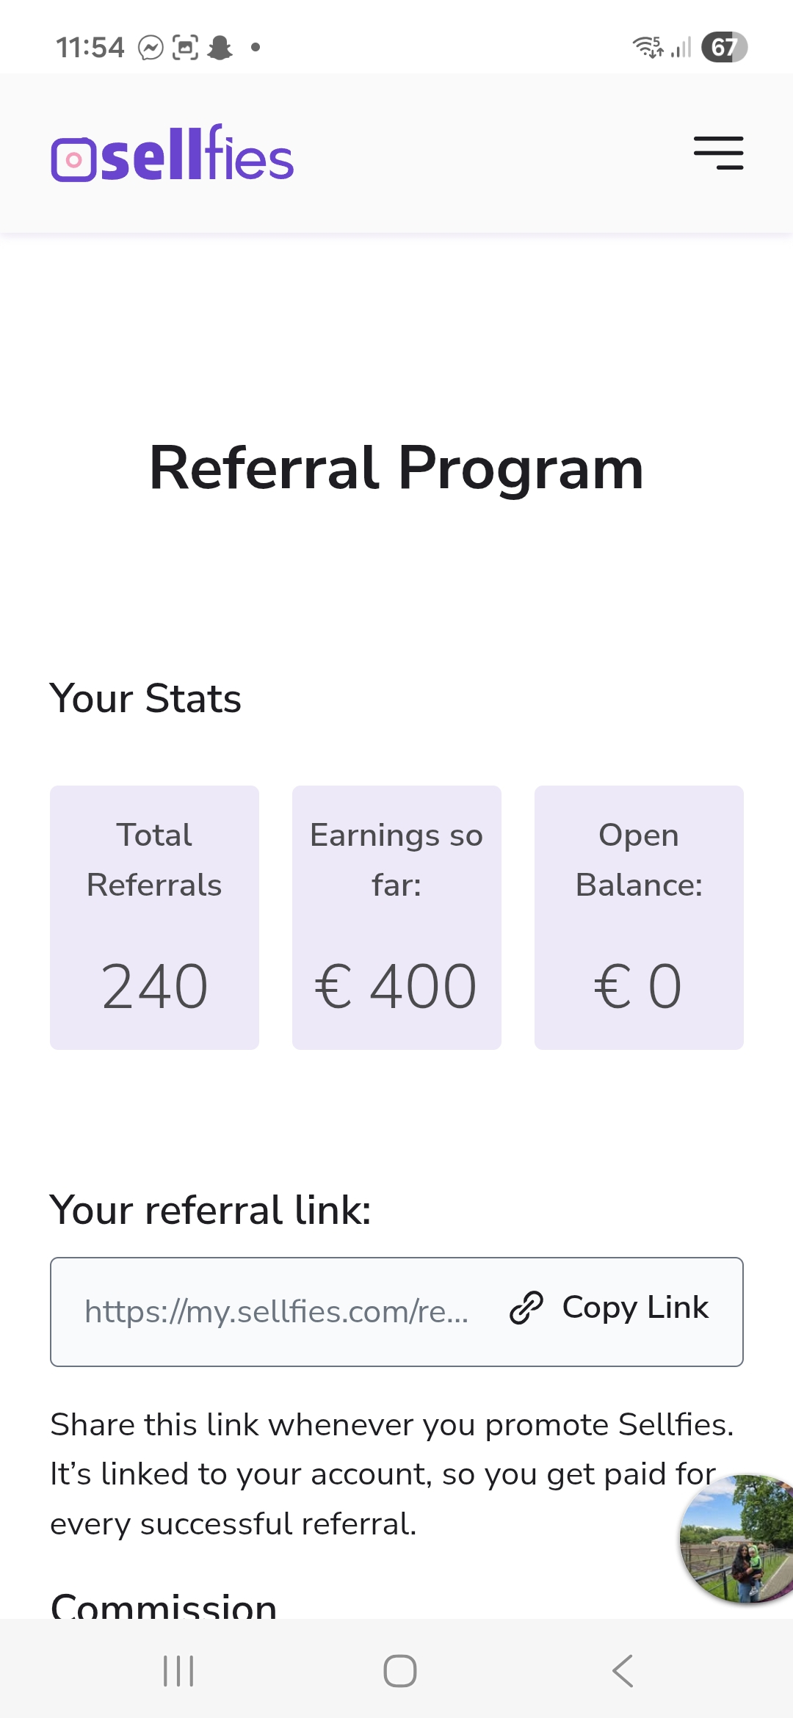Viewport: 793px width, 1718px height.
Task: Tap the Your Stats heading
Action: coord(145,698)
